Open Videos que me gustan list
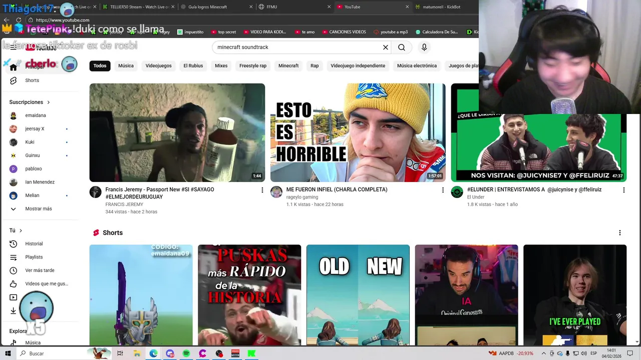Viewport: 641px width, 360px height. 47,284
